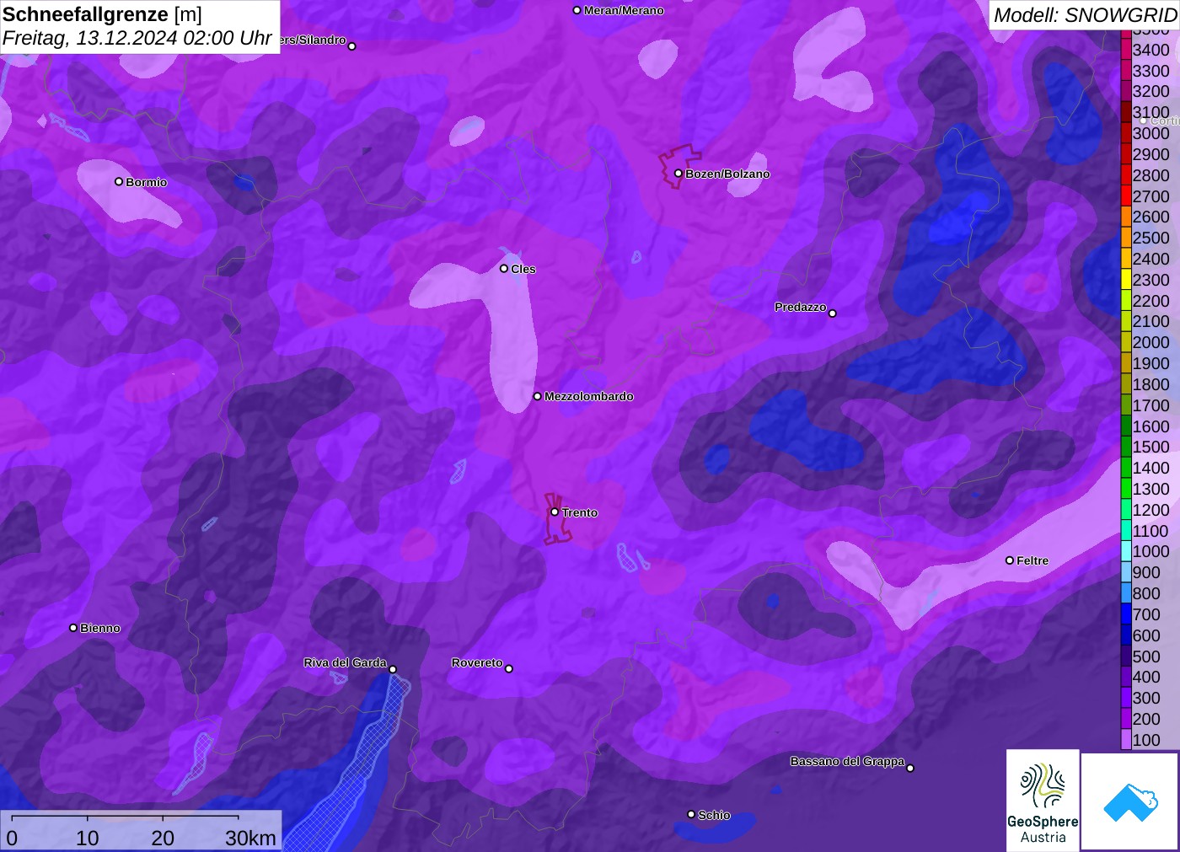
Task: Click the GeoSphere Austria logo
Action: [1043, 801]
